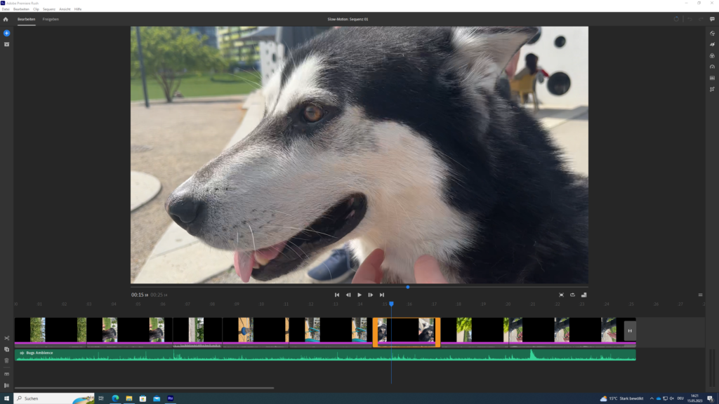Toggle loop playback in the monitor
This screenshot has height=404, width=719.
click(572, 295)
